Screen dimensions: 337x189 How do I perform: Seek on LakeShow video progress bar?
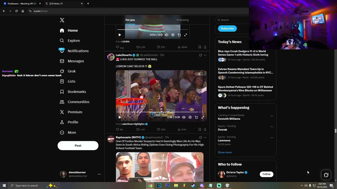click(161, 112)
